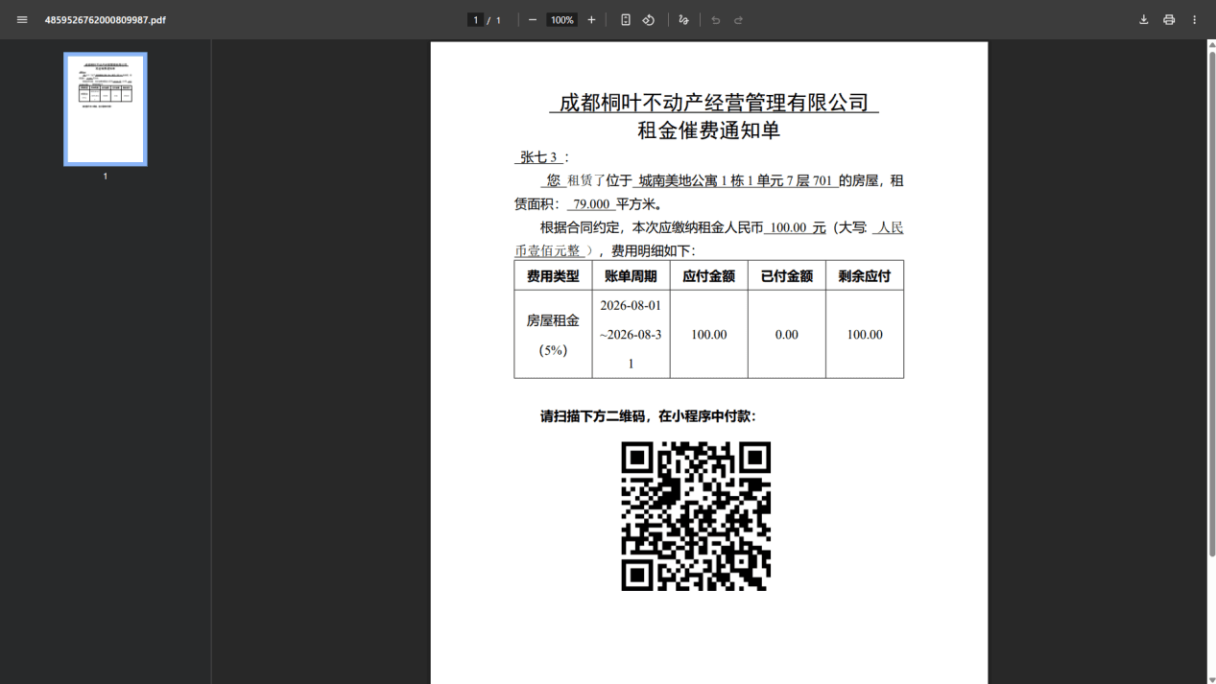
Task: Select the page 1 thumbnail
Action: click(106, 109)
